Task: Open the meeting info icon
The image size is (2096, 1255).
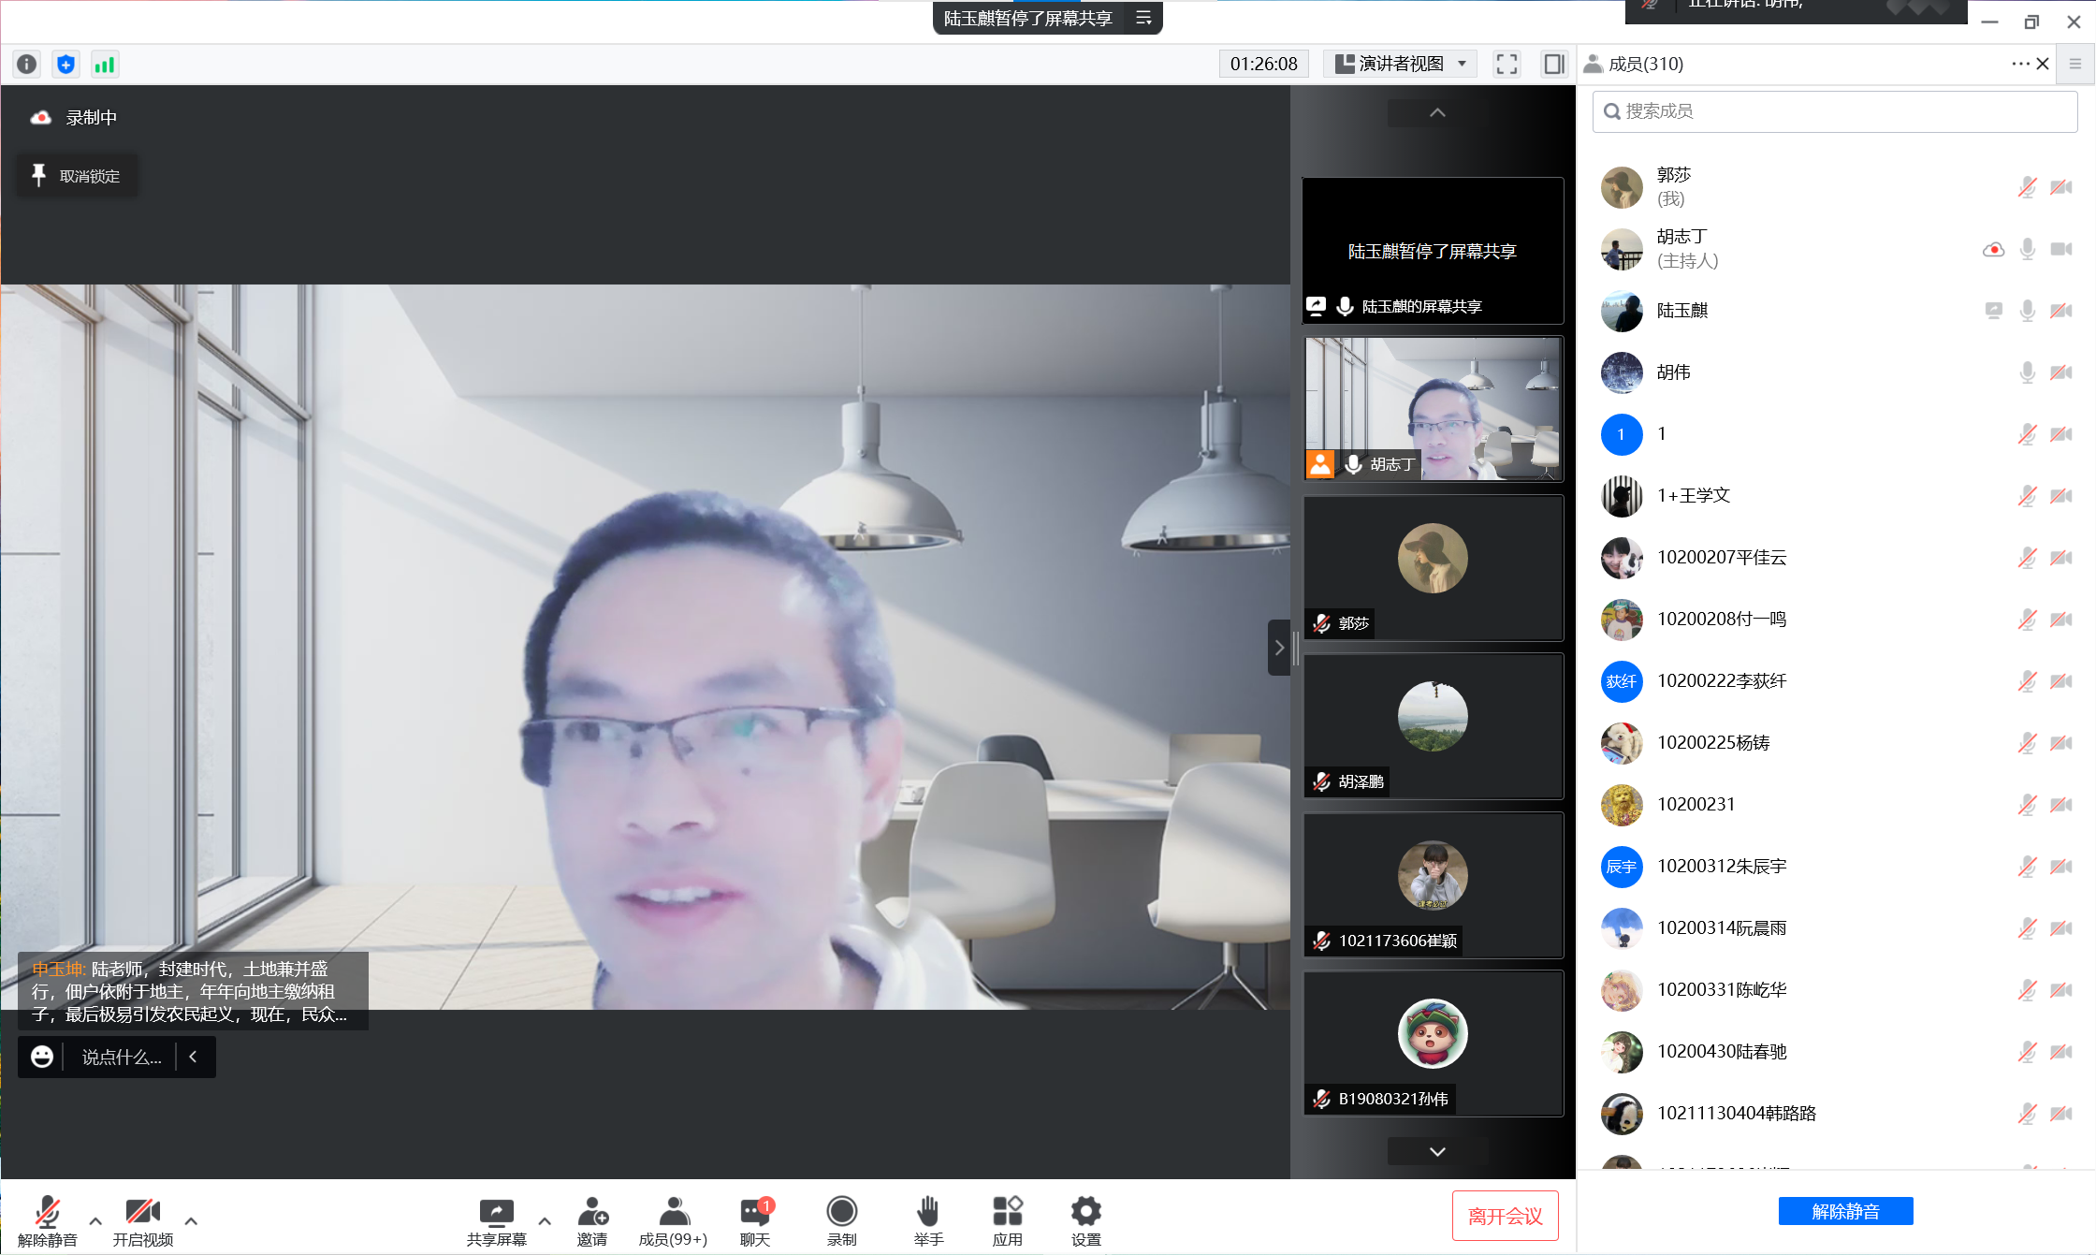Action: 27,64
